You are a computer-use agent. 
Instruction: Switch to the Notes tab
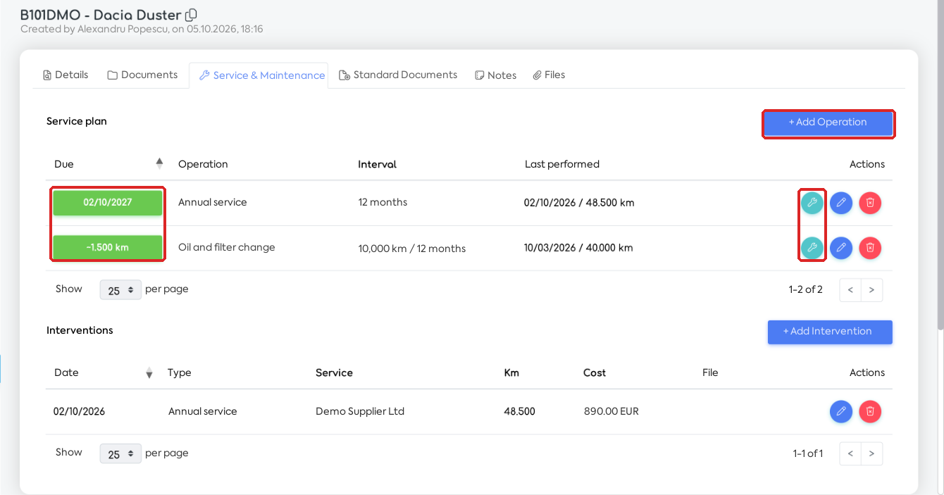point(496,75)
